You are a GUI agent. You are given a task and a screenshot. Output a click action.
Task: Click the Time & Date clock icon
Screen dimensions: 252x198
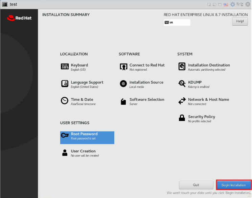65,101
